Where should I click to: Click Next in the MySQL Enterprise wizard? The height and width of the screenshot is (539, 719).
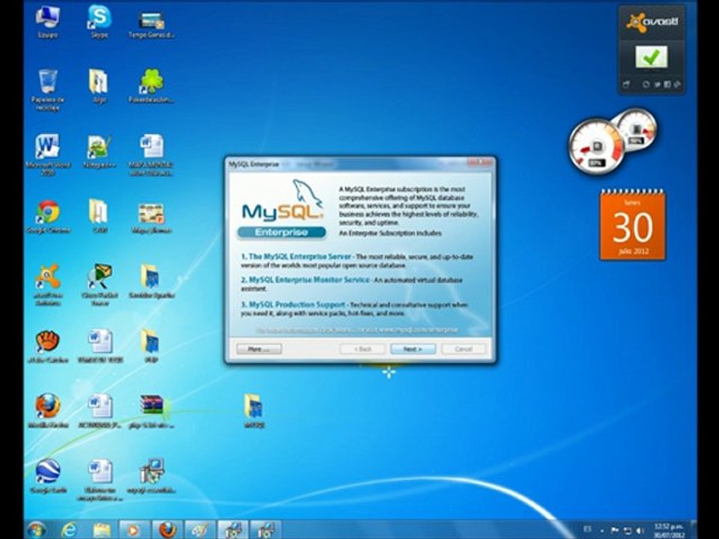point(413,350)
